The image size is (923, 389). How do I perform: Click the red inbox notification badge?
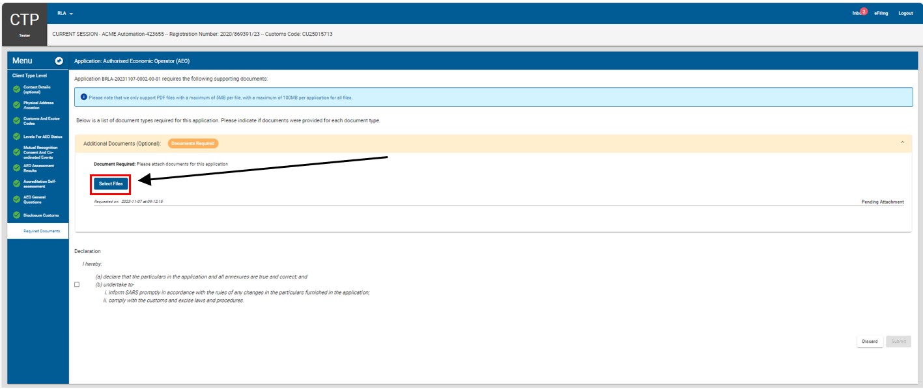[864, 11]
